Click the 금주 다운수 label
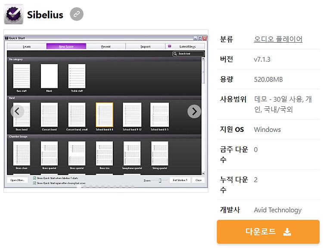 (x=234, y=154)
